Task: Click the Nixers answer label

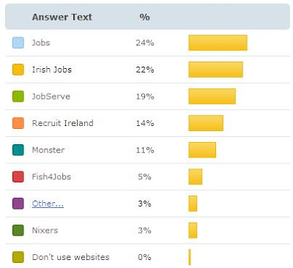Action: [45, 230]
